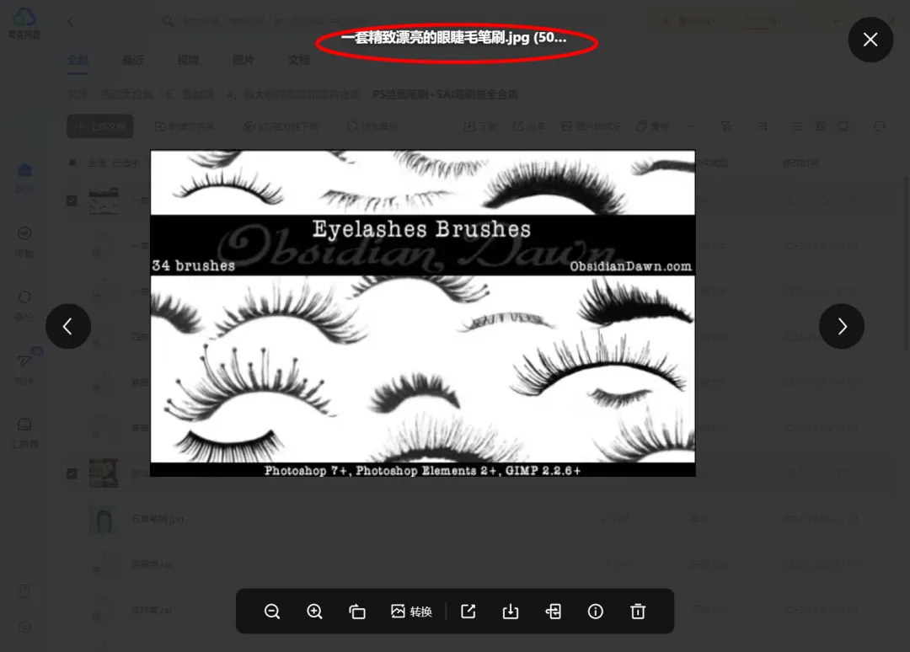This screenshot has width=910, height=652.
Task: Select the 图片 tab in background
Action: click(244, 60)
